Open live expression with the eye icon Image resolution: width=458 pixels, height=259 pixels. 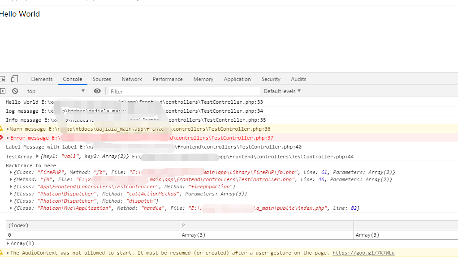[97, 91]
